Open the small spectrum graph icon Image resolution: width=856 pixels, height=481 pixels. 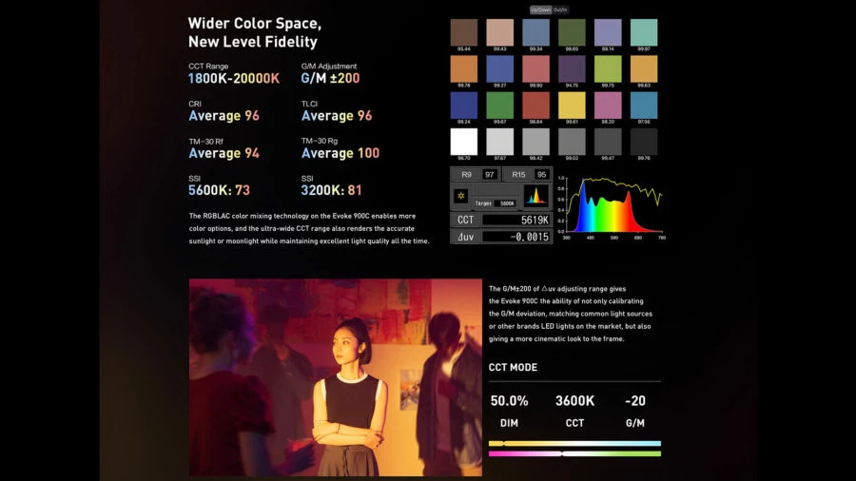tap(537, 195)
